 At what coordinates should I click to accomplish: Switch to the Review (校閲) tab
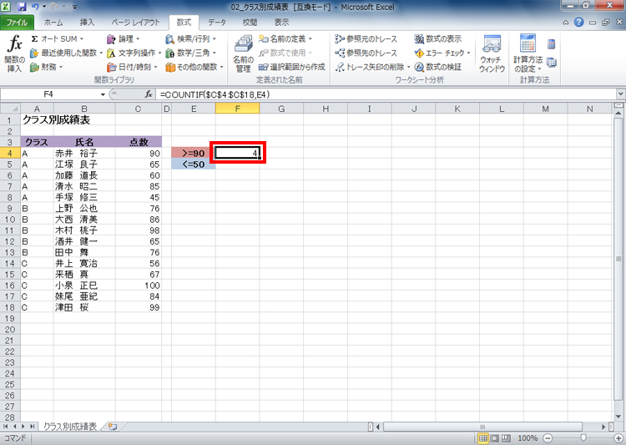pyautogui.click(x=250, y=23)
